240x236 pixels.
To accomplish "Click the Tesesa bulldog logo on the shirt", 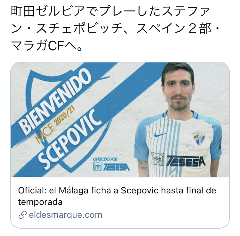I will click(x=158, y=159).
